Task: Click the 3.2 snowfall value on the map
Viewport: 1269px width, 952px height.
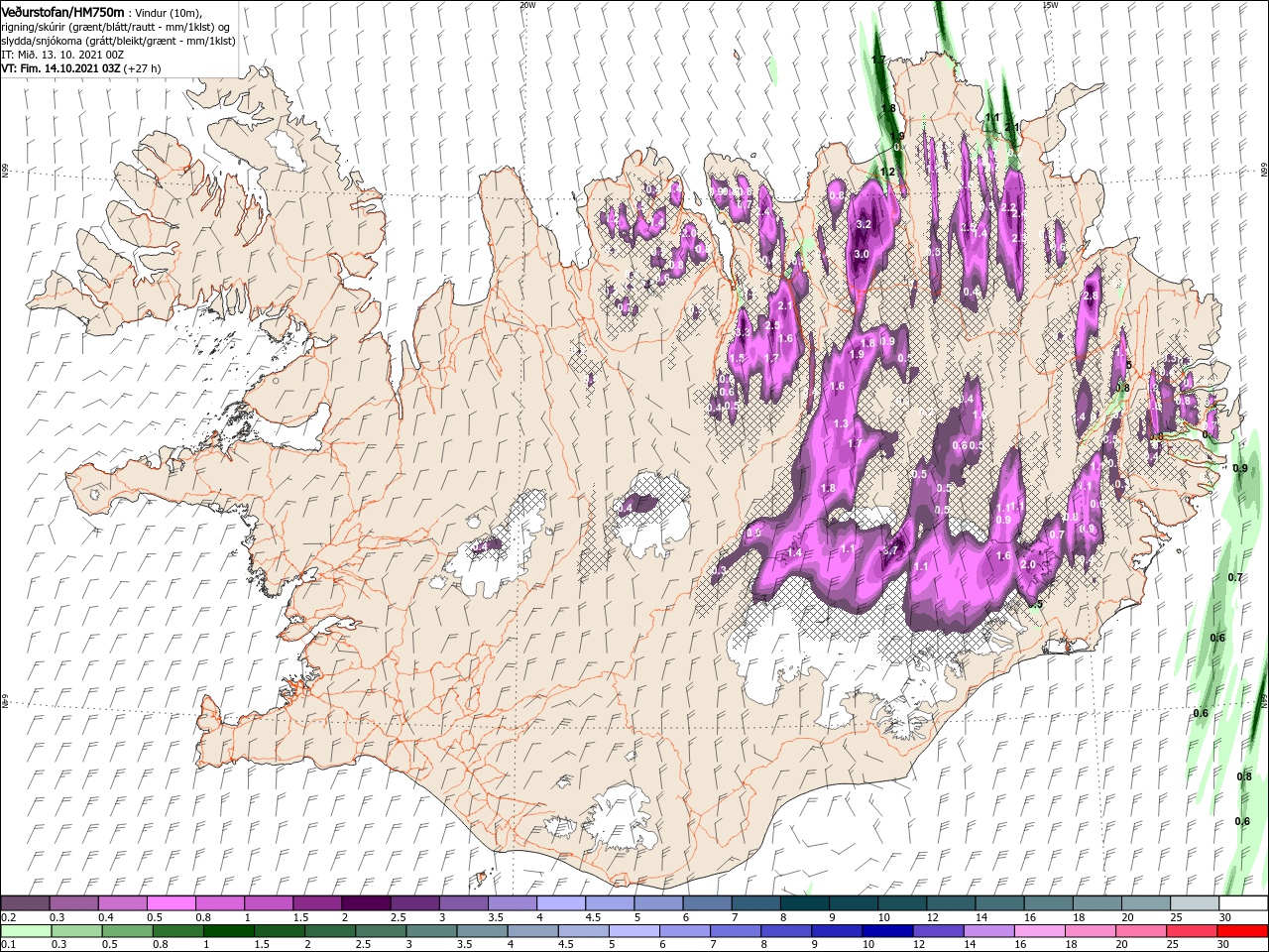Action: tap(863, 224)
